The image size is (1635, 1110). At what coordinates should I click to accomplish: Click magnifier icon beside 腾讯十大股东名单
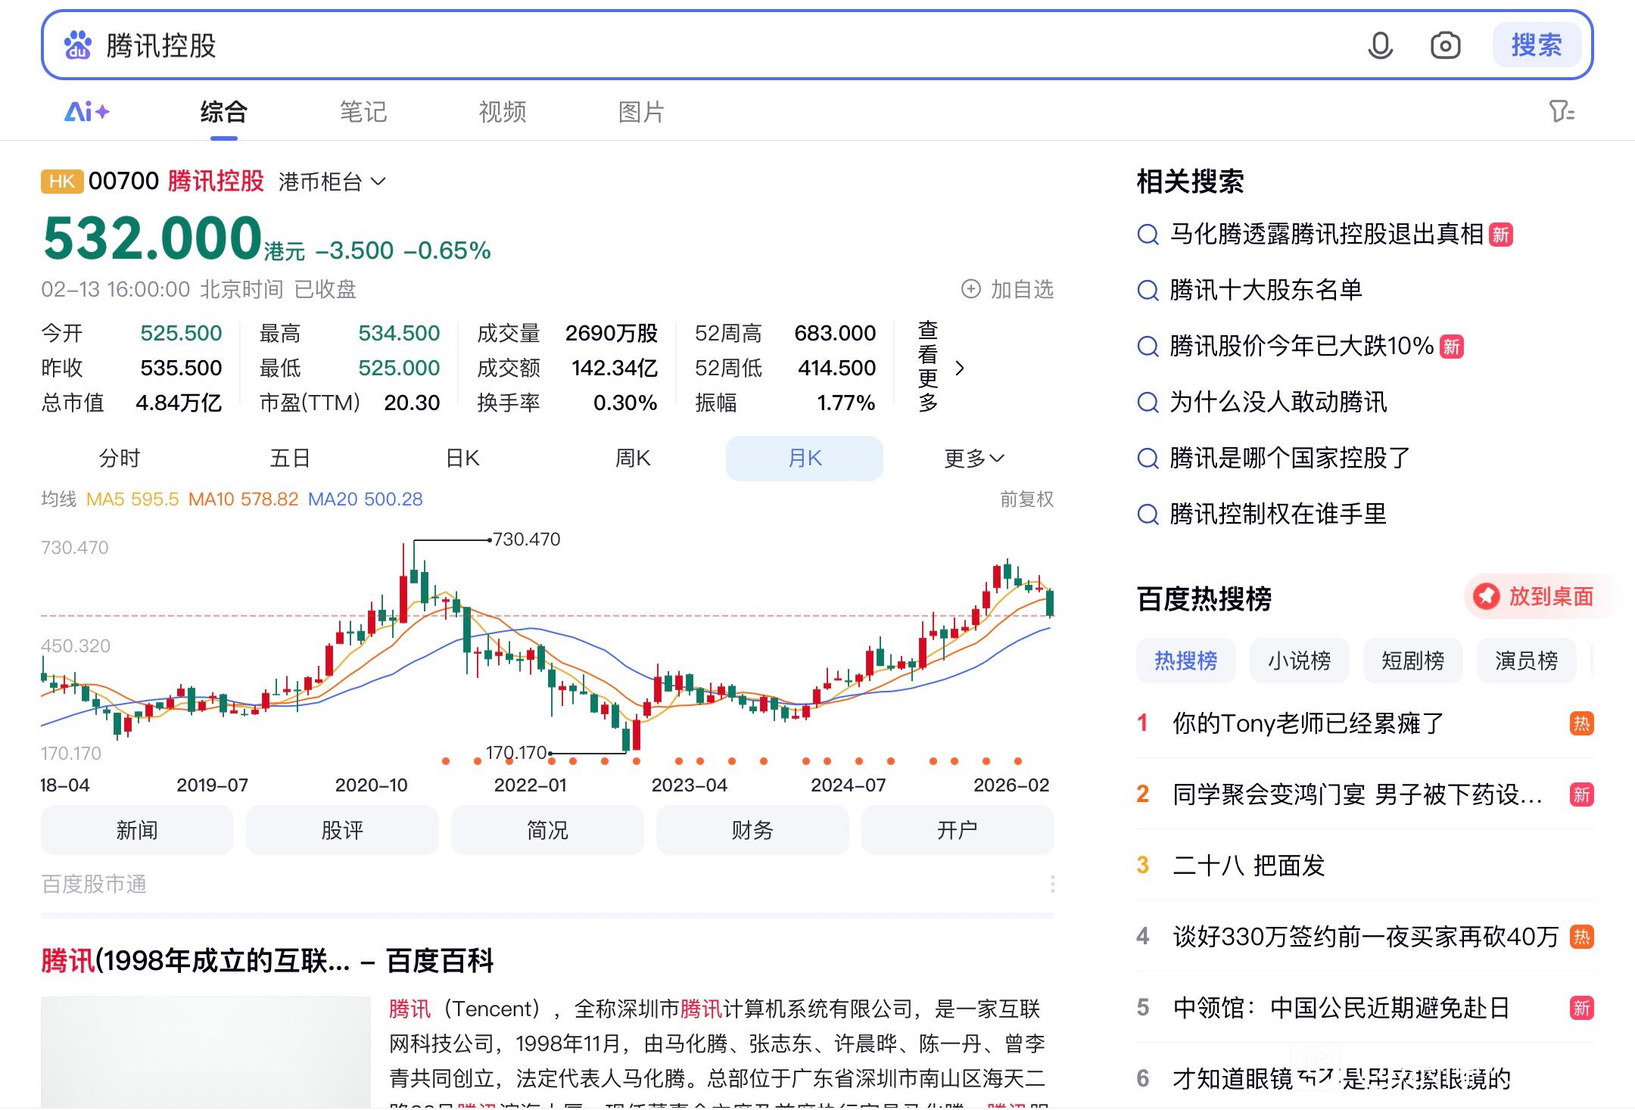tap(1148, 291)
